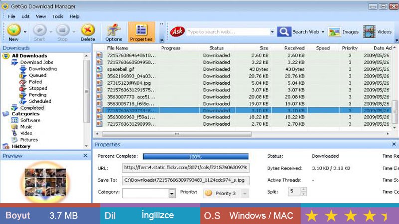Select the Categories tree node

coord(26,114)
